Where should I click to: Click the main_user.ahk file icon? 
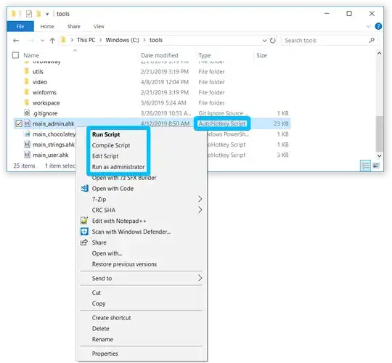(27, 155)
